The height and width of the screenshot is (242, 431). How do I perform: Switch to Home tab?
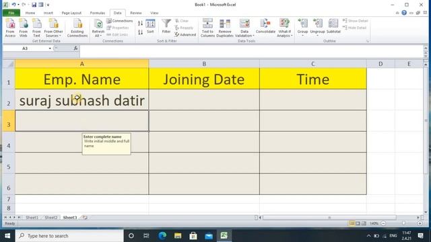point(30,13)
